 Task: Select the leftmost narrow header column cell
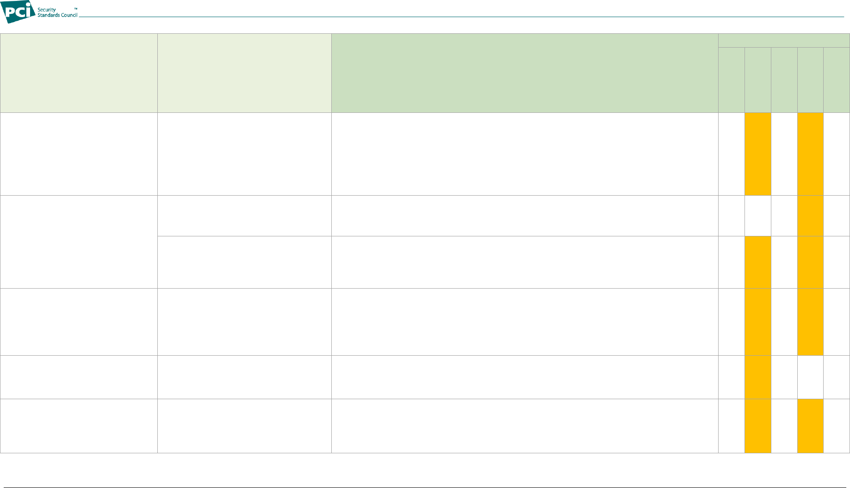pyautogui.click(x=732, y=80)
